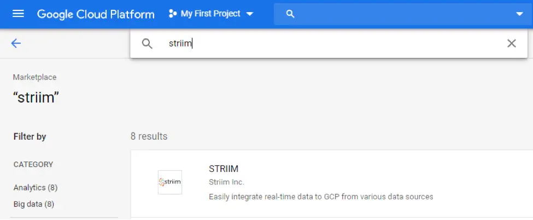Click the Striim Inc. publisher name
Image resolution: width=533 pixels, height=220 pixels.
coord(226,182)
